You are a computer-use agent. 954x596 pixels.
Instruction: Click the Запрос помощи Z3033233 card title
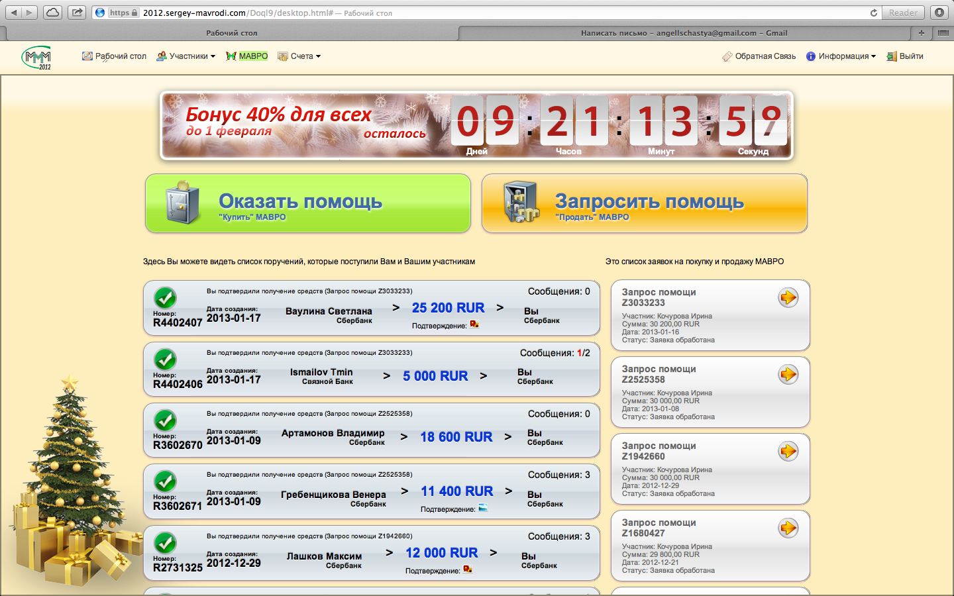[x=659, y=297]
